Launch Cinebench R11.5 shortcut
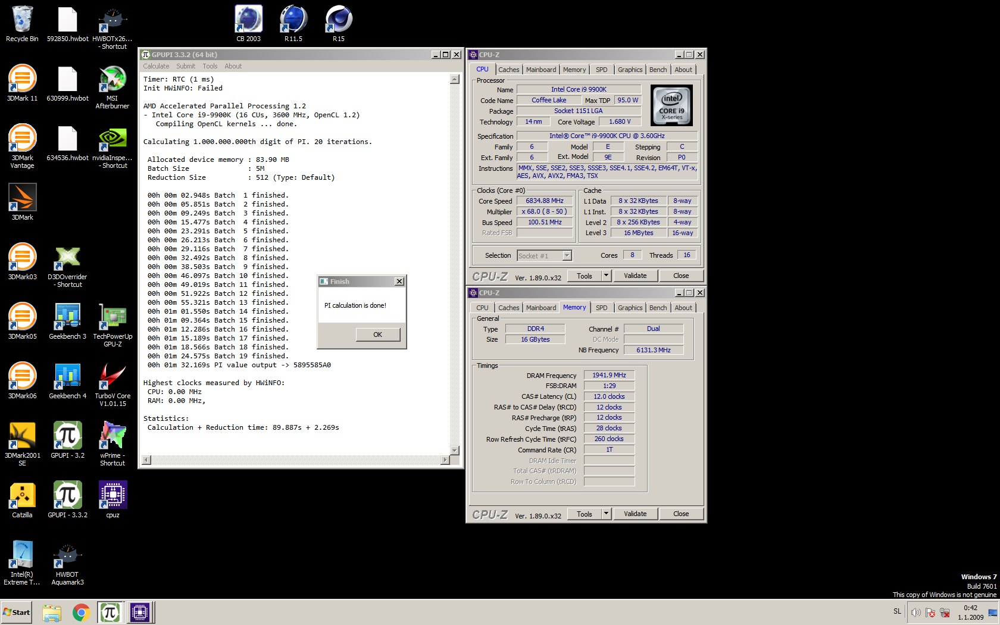The width and height of the screenshot is (1000, 625). click(293, 24)
